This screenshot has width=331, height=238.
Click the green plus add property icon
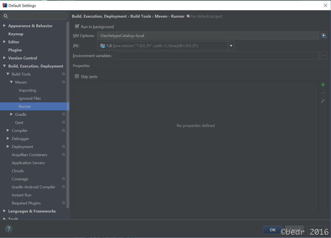[x=323, y=85]
